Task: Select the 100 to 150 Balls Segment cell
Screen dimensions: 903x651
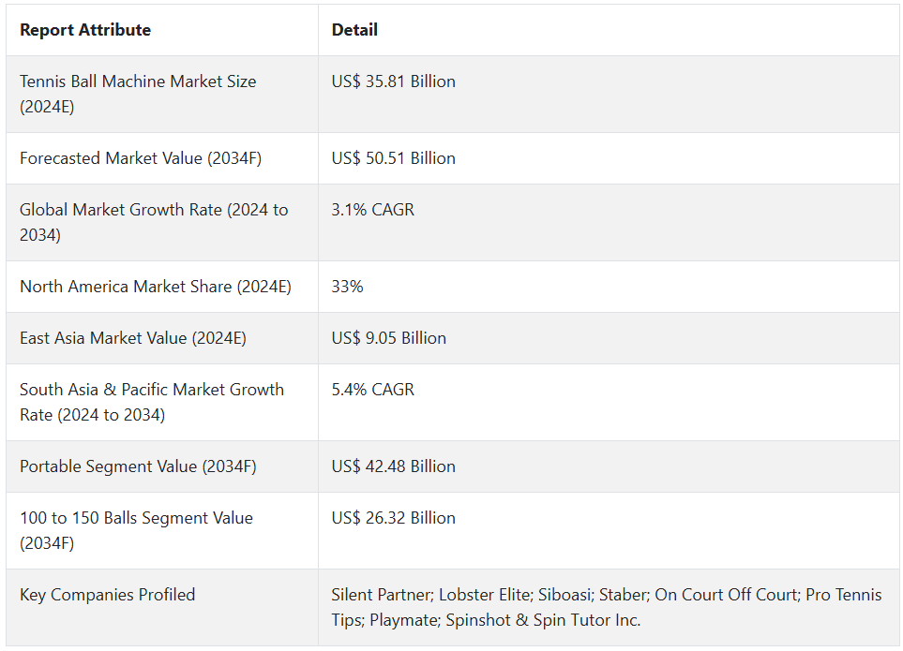Action: click(x=136, y=530)
